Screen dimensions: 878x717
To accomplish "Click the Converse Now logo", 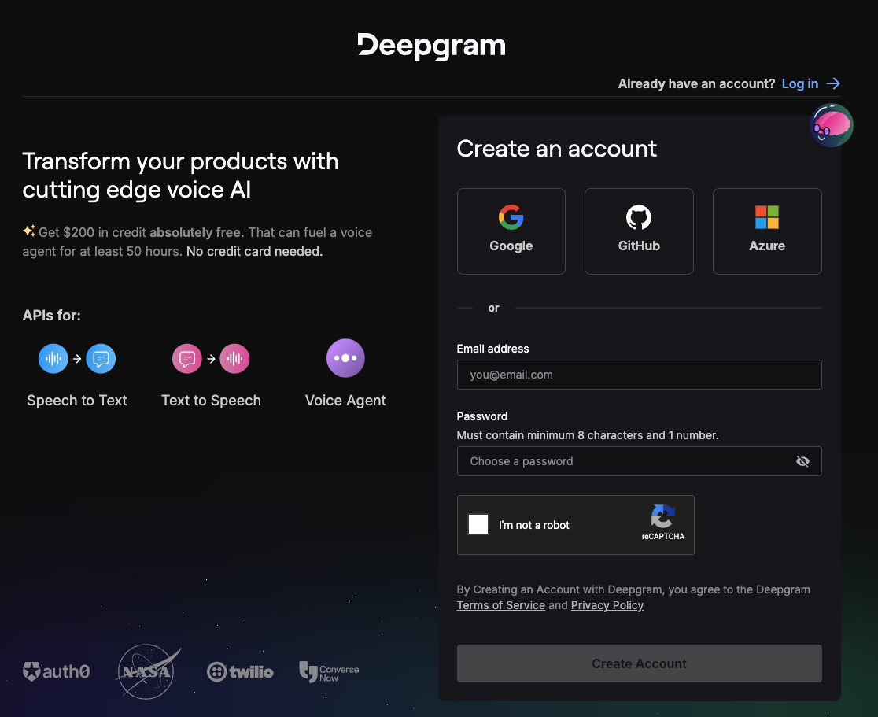I will coord(329,671).
